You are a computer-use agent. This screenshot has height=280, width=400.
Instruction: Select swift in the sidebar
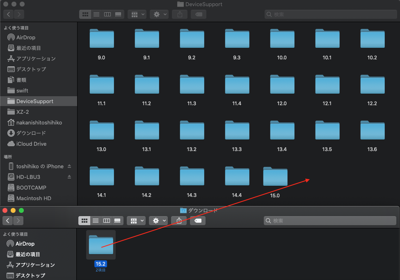pos(39,90)
